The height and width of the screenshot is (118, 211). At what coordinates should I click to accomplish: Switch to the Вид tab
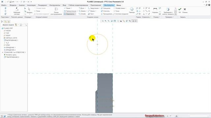click(x=65, y=5)
